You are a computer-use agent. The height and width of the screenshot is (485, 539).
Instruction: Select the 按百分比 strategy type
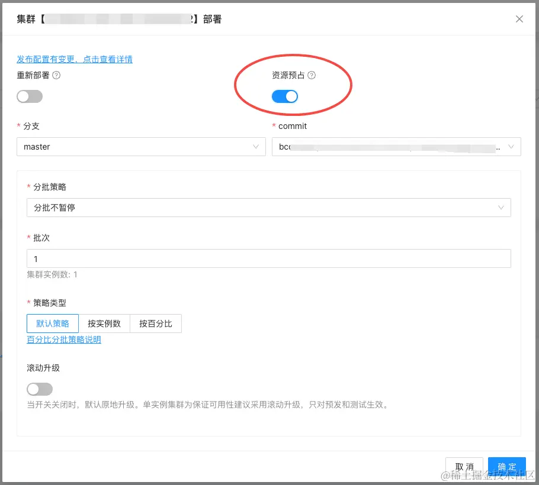click(156, 324)
